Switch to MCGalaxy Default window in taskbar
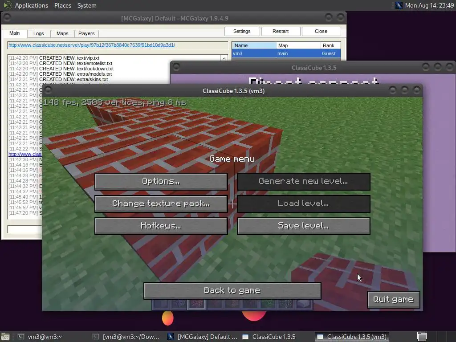The height and width of the screenshot is (342, 456). [203, 337]
